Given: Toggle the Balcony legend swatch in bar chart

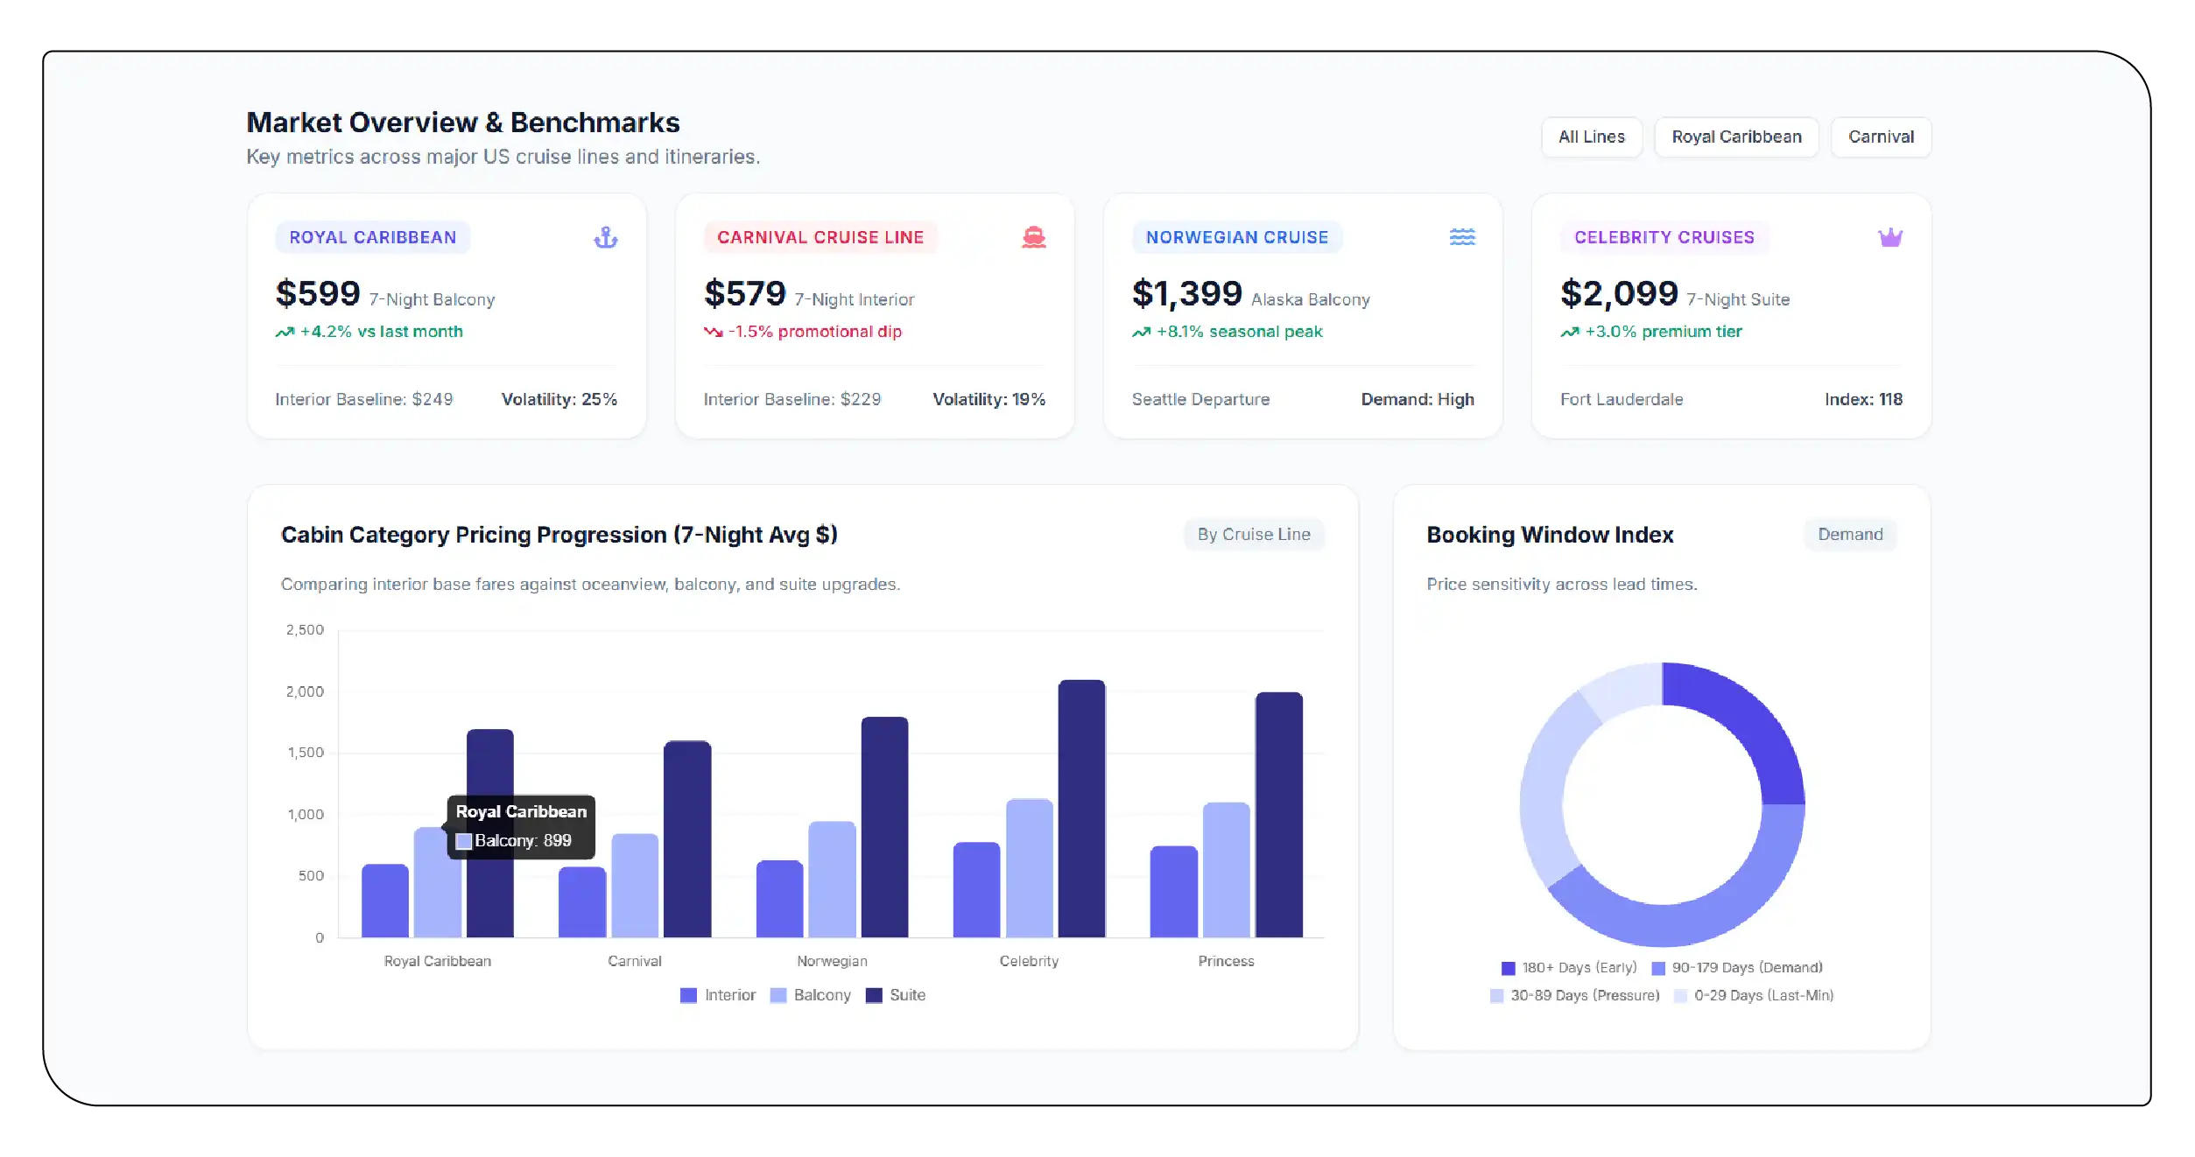Looking at the screenshot, I should click(777, 995).
